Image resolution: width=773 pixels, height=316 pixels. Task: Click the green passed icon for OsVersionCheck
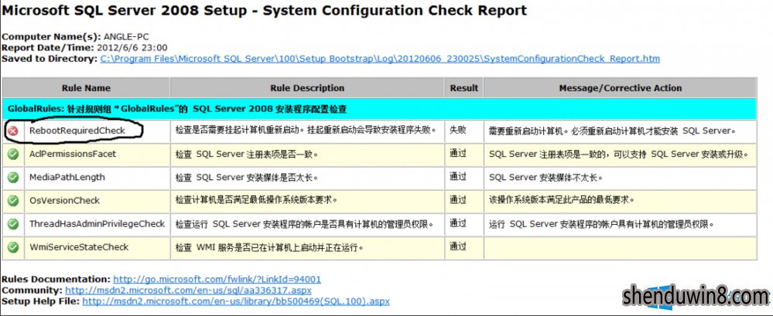pyautogui.click(x=13, y=200)
